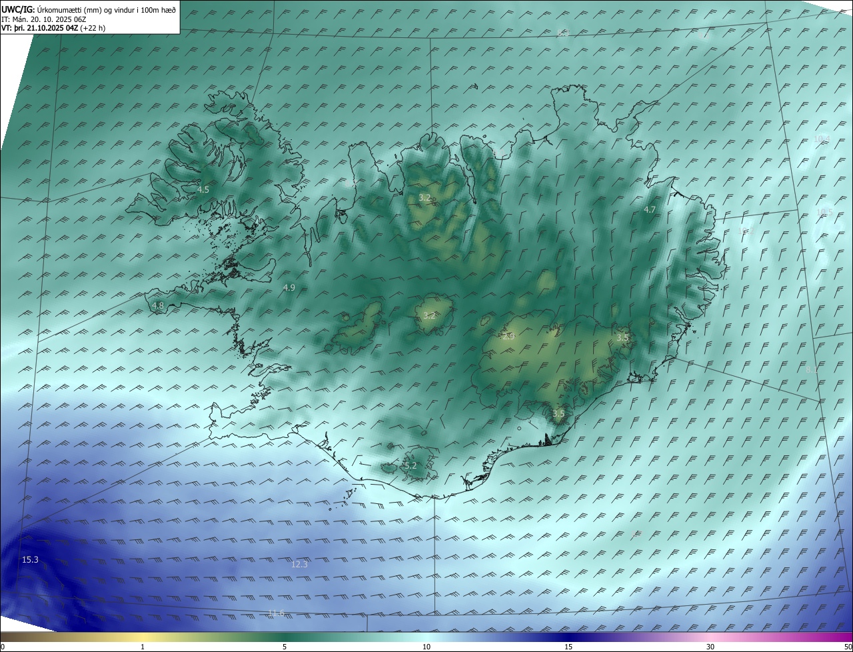
Task: Click the 12.3 value over the southern ocean
Action: point(300,565)
